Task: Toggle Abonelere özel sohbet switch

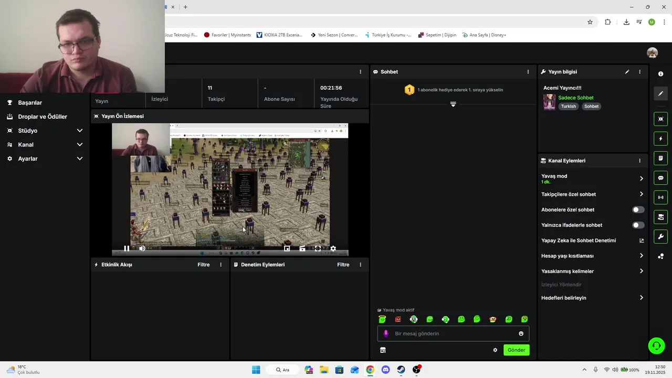Action: [x=638, y=209]
